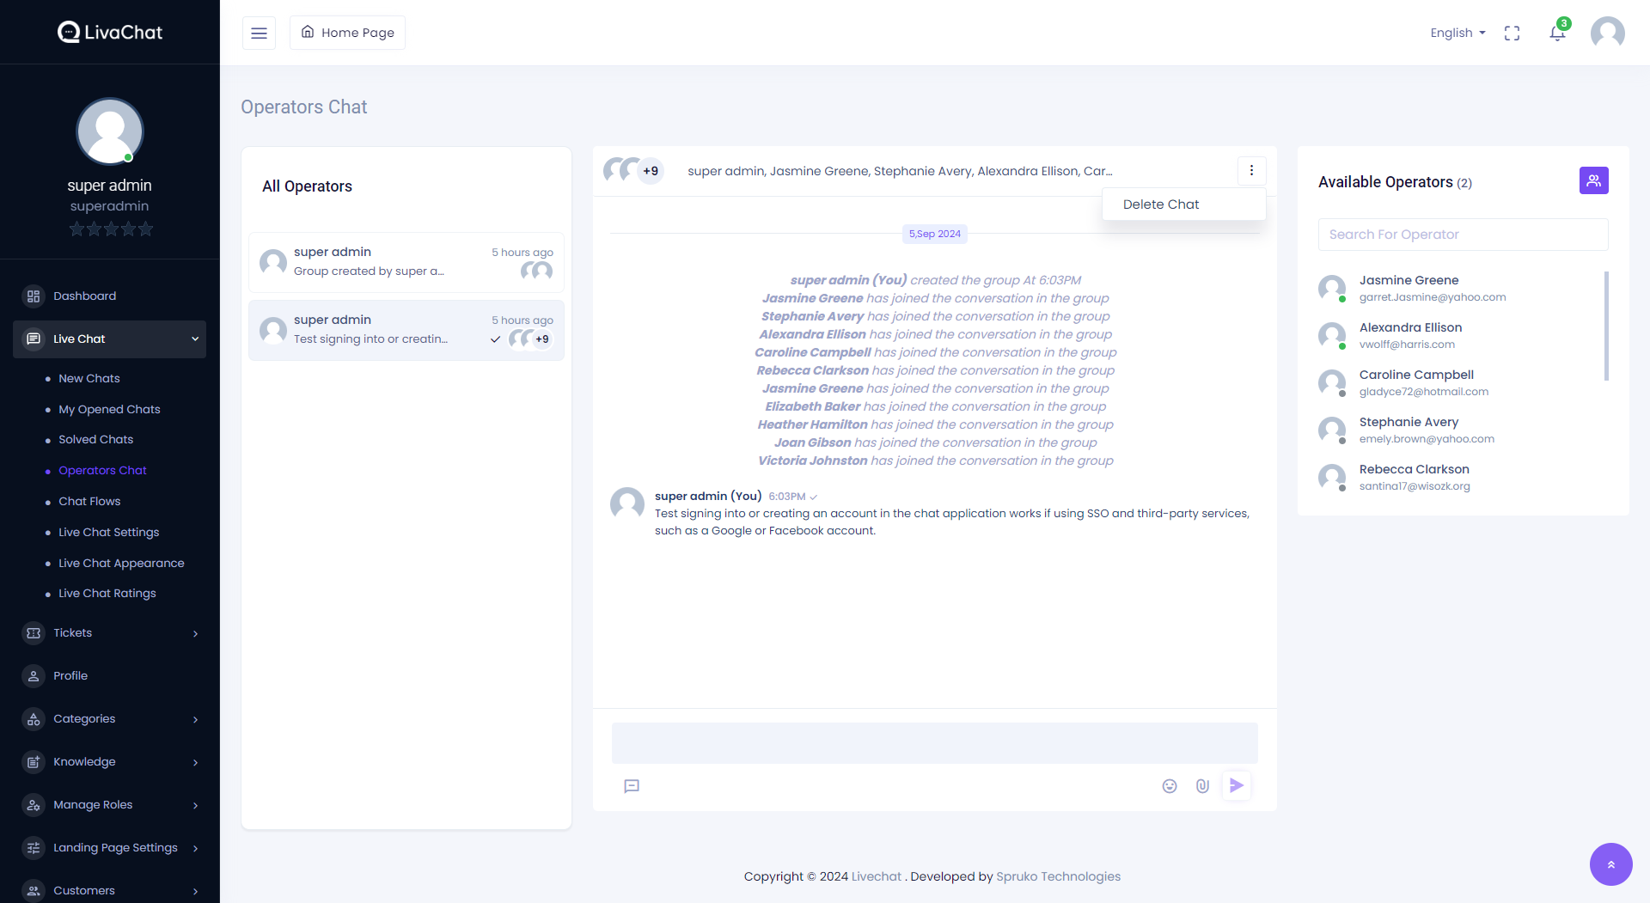Enter fullscreen mode via the expand icon
The width and height of the screenshot is (1650, 903).
tap(1512, 33)
